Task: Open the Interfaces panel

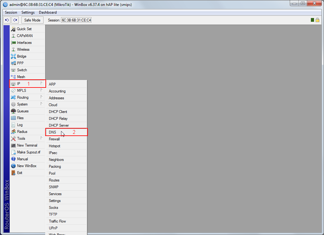Action: 24,43
